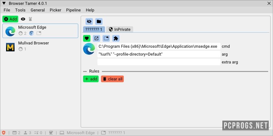
Task: Click profile face icon under Mullvad Browser
Action: click(21, 49)
